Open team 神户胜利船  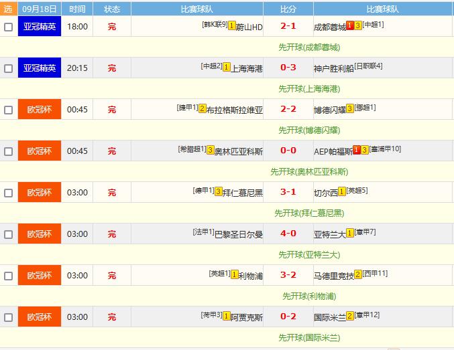tap(334, 69)
